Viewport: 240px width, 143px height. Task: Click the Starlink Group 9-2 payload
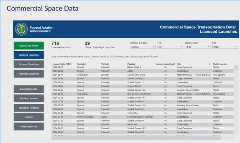(136, 132)
